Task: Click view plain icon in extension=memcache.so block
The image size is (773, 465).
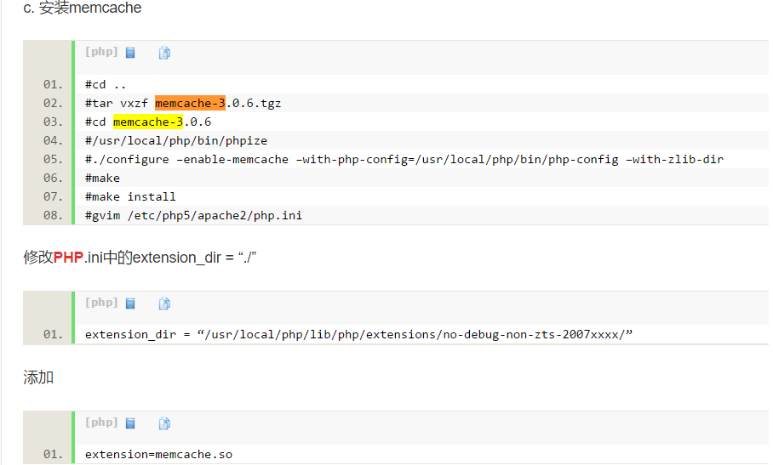Action: [130, 423]
